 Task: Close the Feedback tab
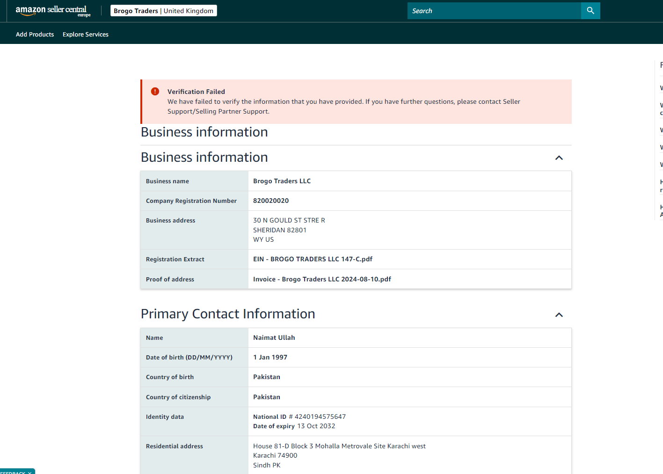pos(29,472)
